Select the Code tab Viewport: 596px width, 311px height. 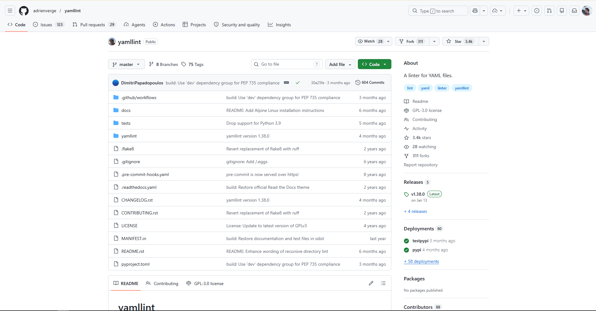click(x=17, y=25)
